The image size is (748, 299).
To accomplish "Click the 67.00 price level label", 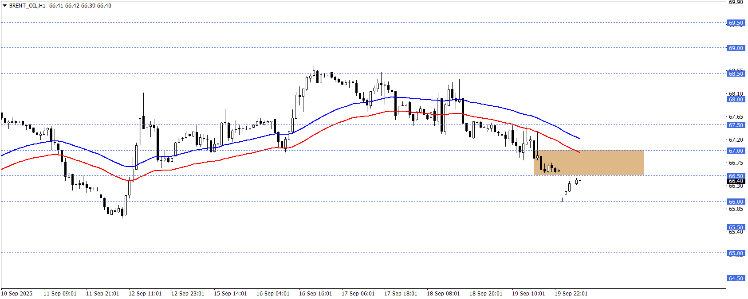I will click(736, 151).
